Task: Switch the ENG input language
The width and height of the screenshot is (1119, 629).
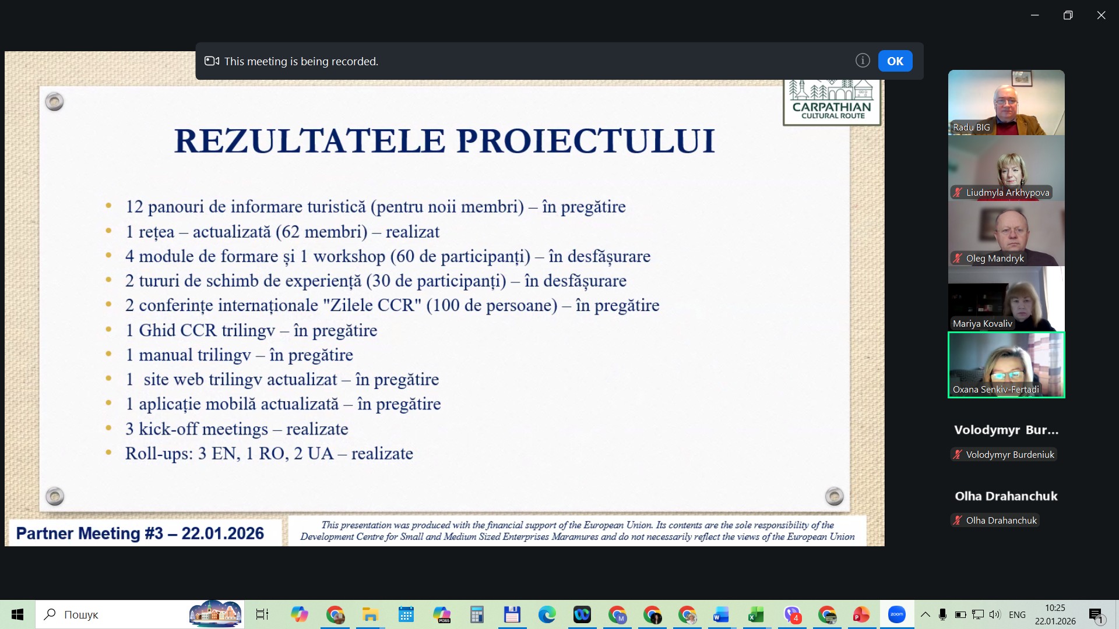Action: point(1017,614)
